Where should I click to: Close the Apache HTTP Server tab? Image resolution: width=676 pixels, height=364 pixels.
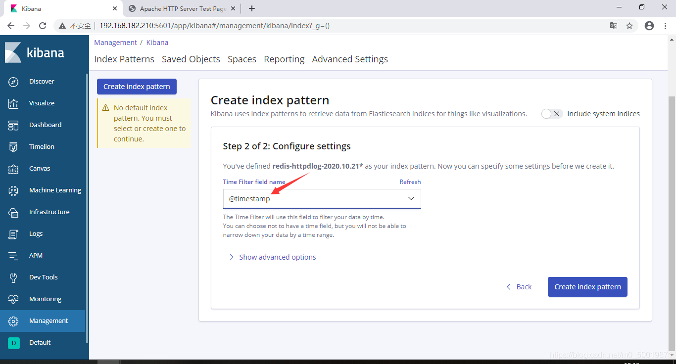234,8
